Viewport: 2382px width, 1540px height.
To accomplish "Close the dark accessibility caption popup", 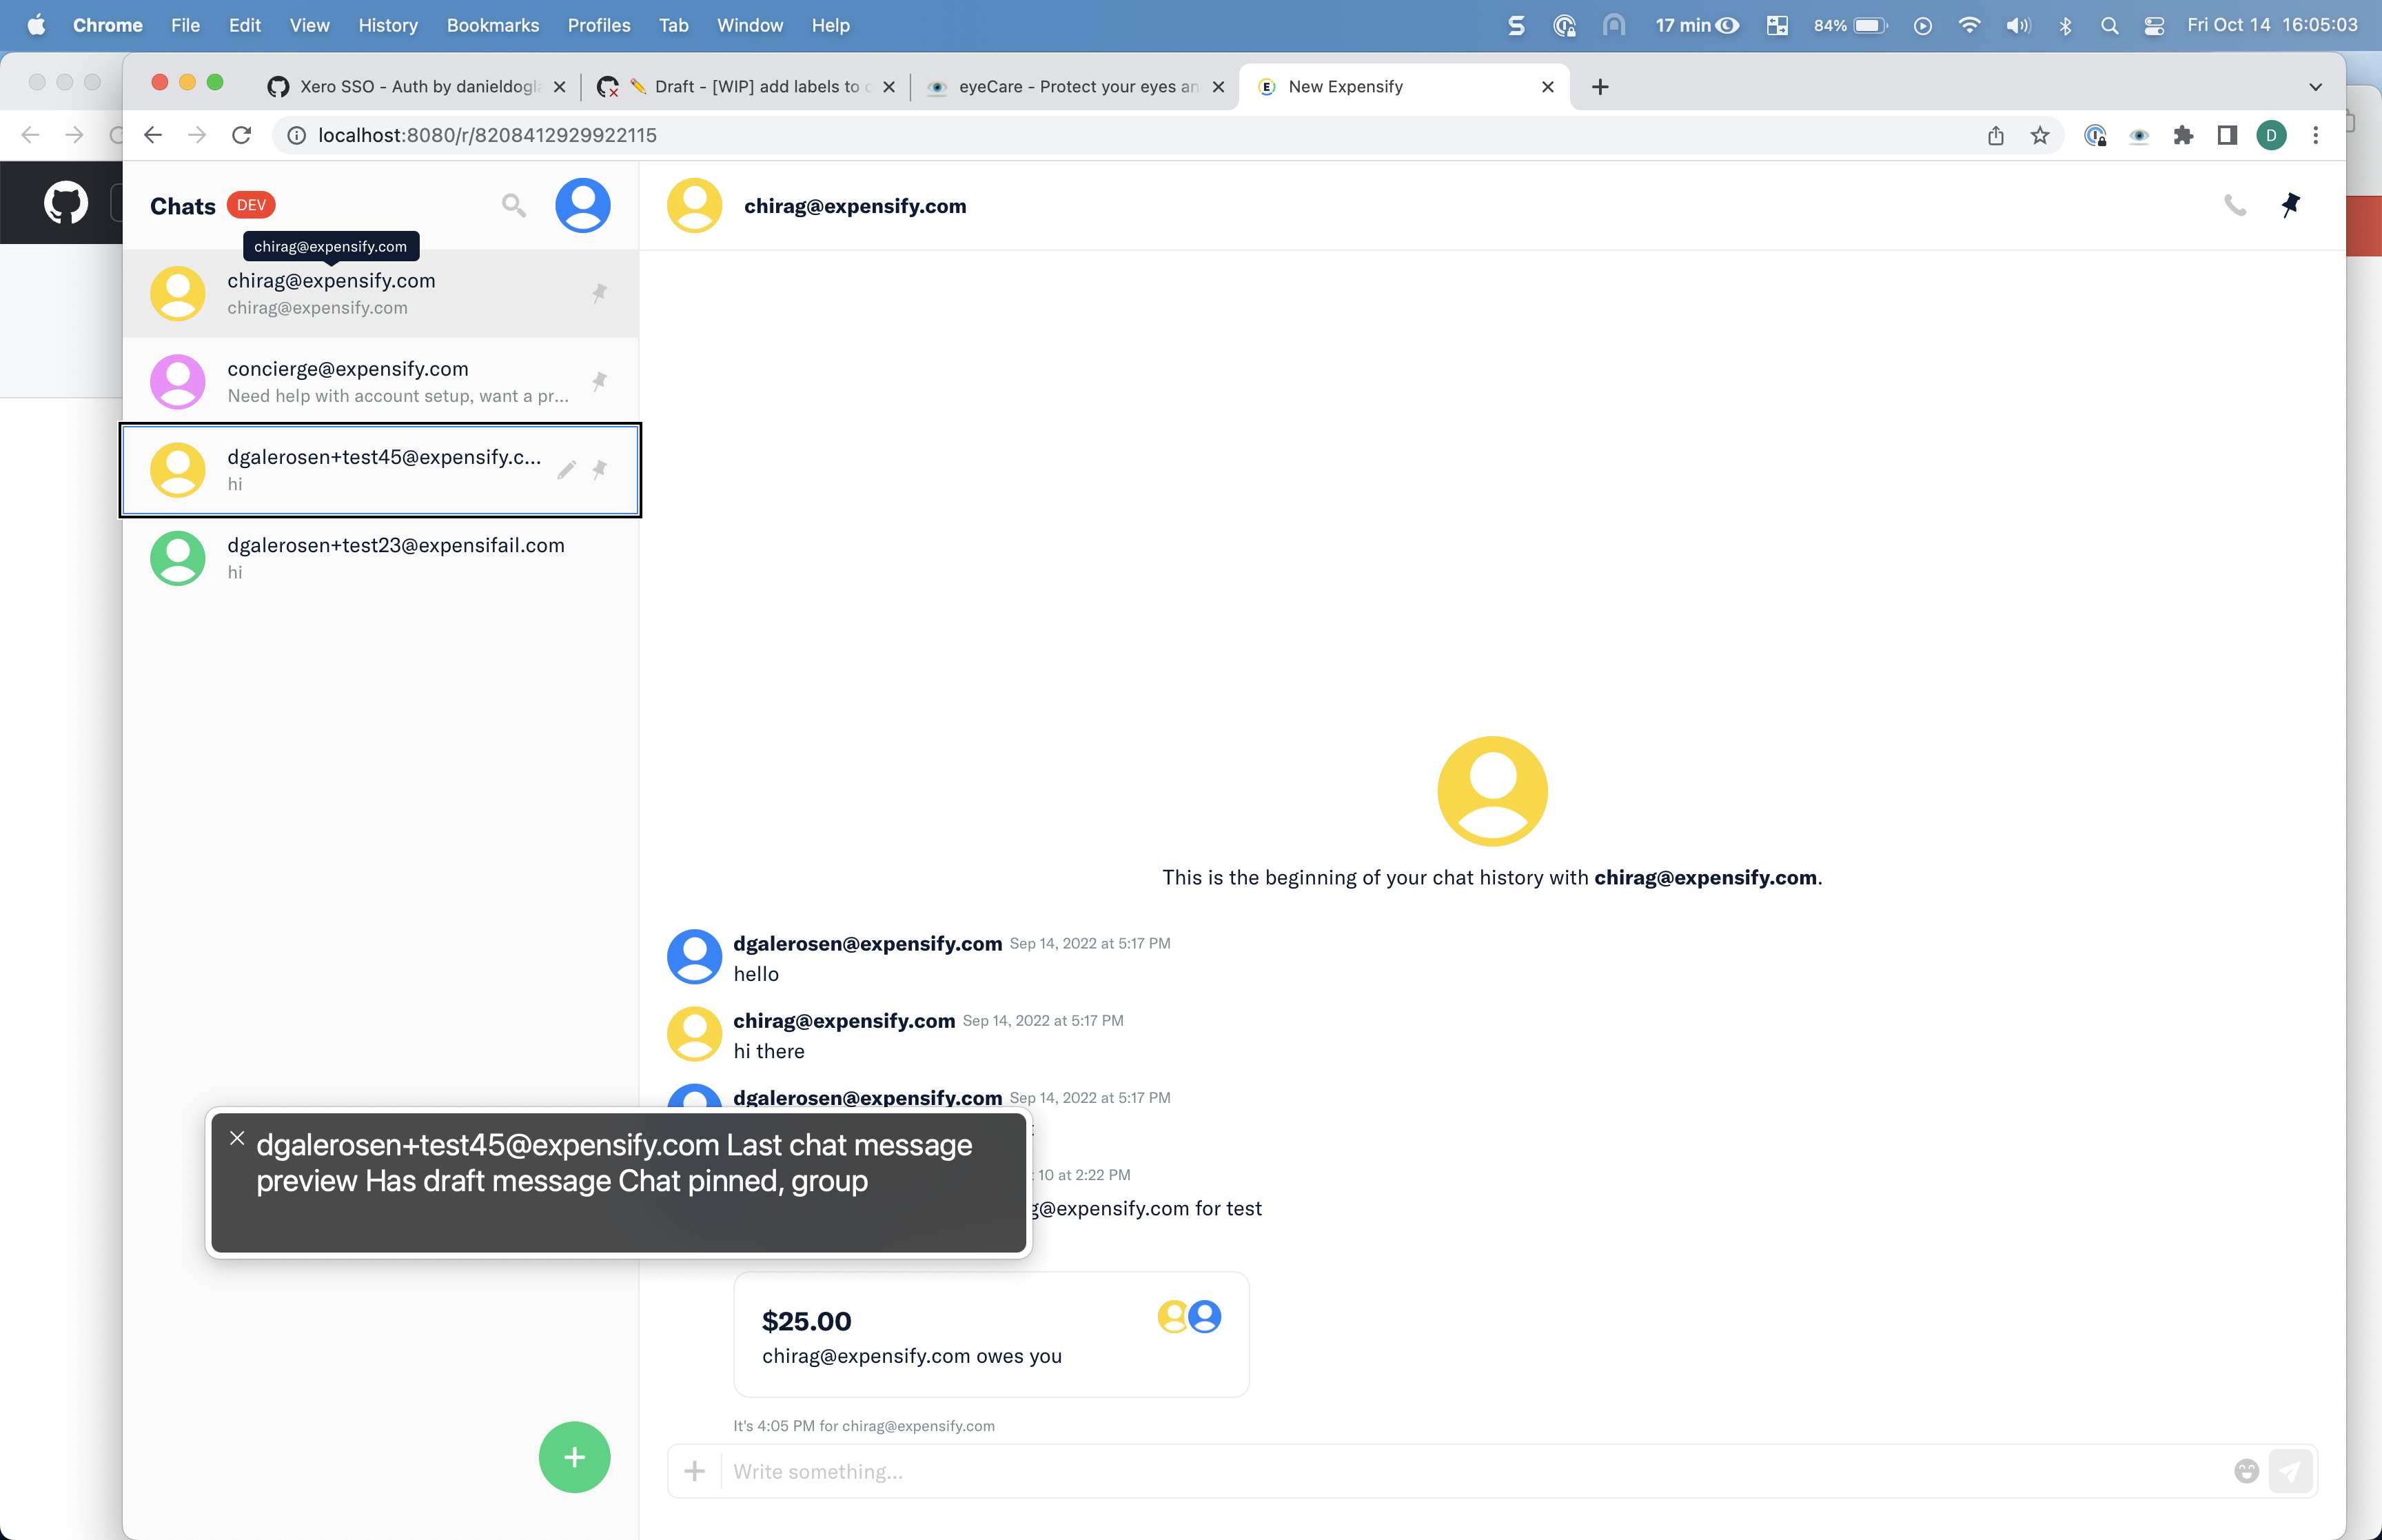I will point(237,1138).
